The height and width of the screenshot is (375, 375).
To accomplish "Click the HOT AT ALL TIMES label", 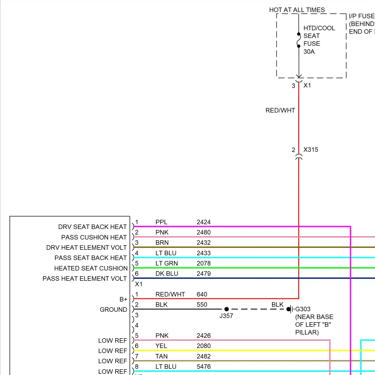I will [297, 10].
